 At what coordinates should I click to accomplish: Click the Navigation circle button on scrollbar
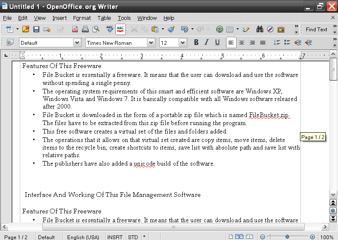pos(333,211)
